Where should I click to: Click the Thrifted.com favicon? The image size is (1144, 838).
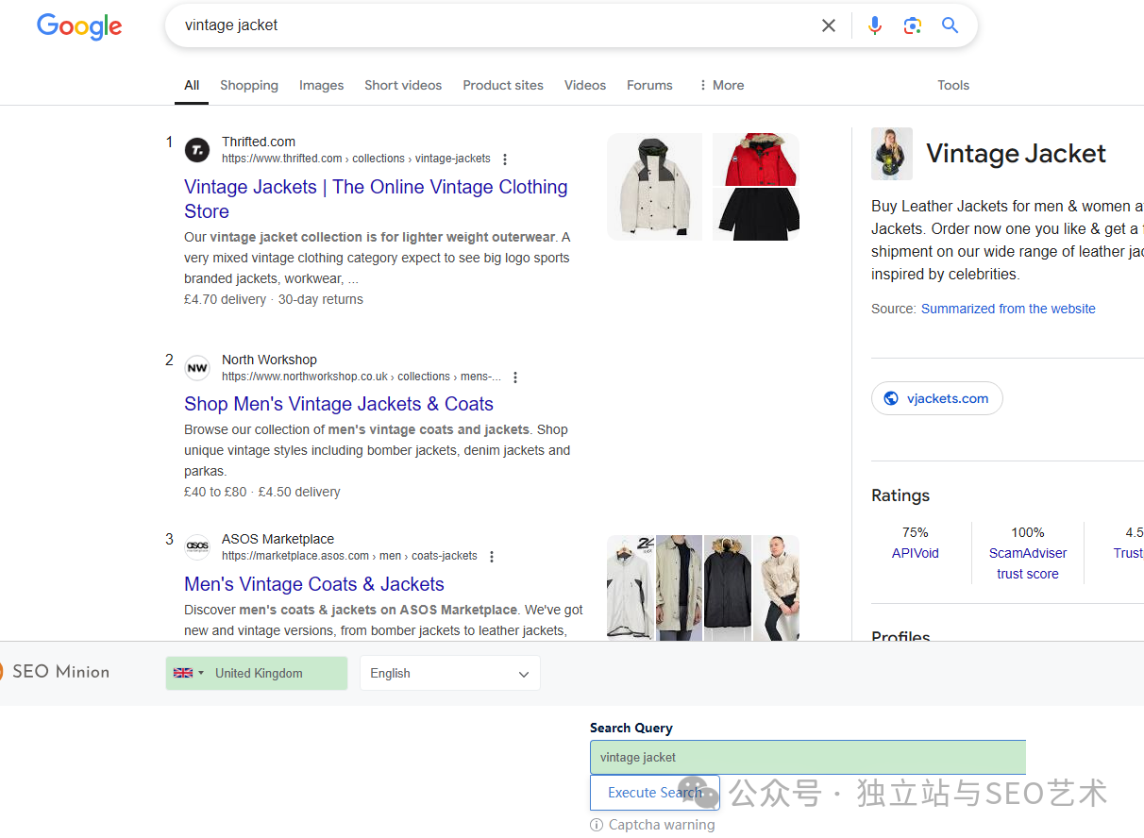pos(197,149)
